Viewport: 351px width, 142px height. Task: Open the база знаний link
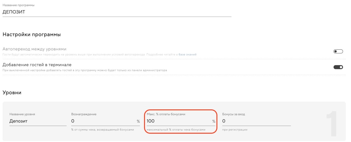pyautogui.click(x=188, y=55)
